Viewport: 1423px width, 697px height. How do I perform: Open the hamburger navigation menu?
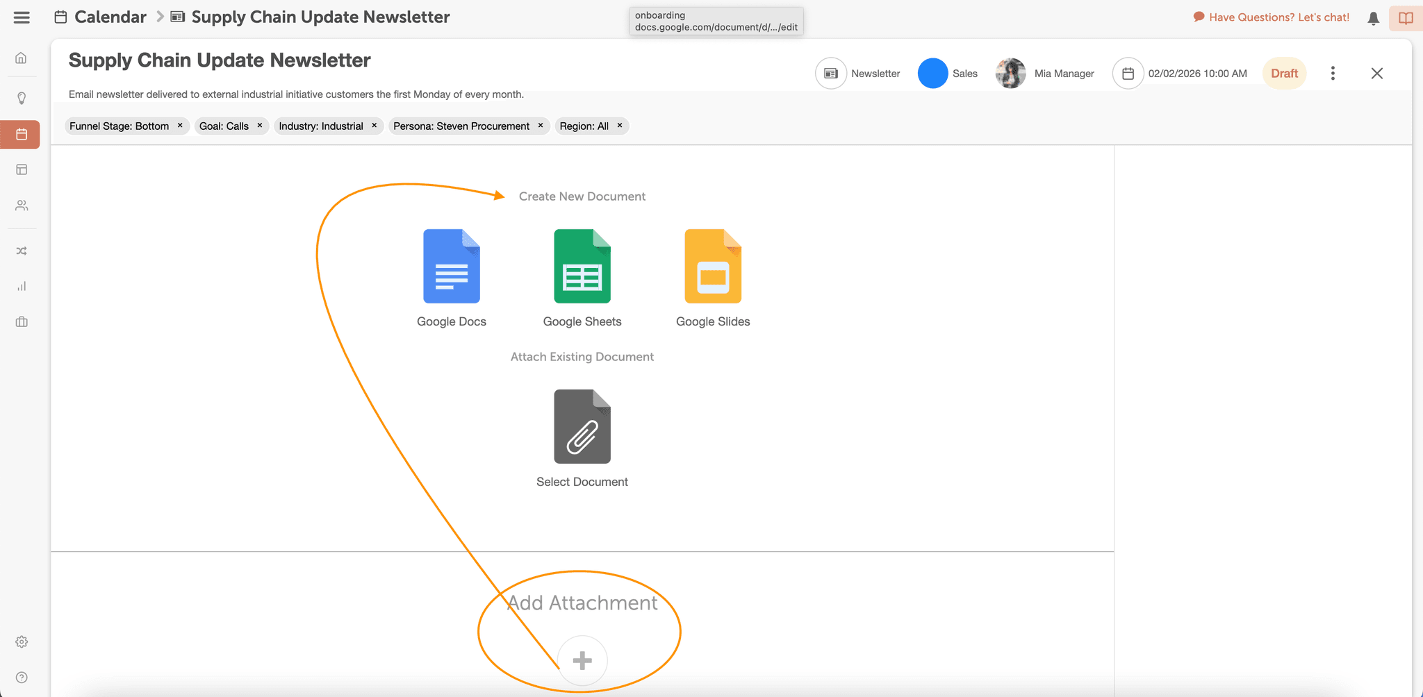tap(22, 17)
